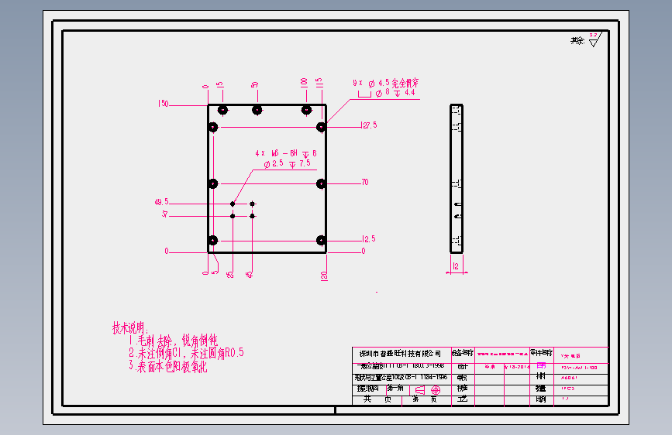
Task: Click the counterbore hole under the 100 dimension
Action: click(x=306, y=110)
